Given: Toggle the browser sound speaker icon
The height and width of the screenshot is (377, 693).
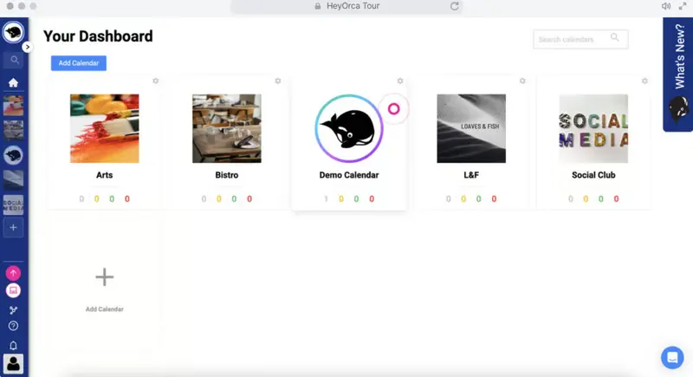Looking at the screenshot, I should pos(665,6).
